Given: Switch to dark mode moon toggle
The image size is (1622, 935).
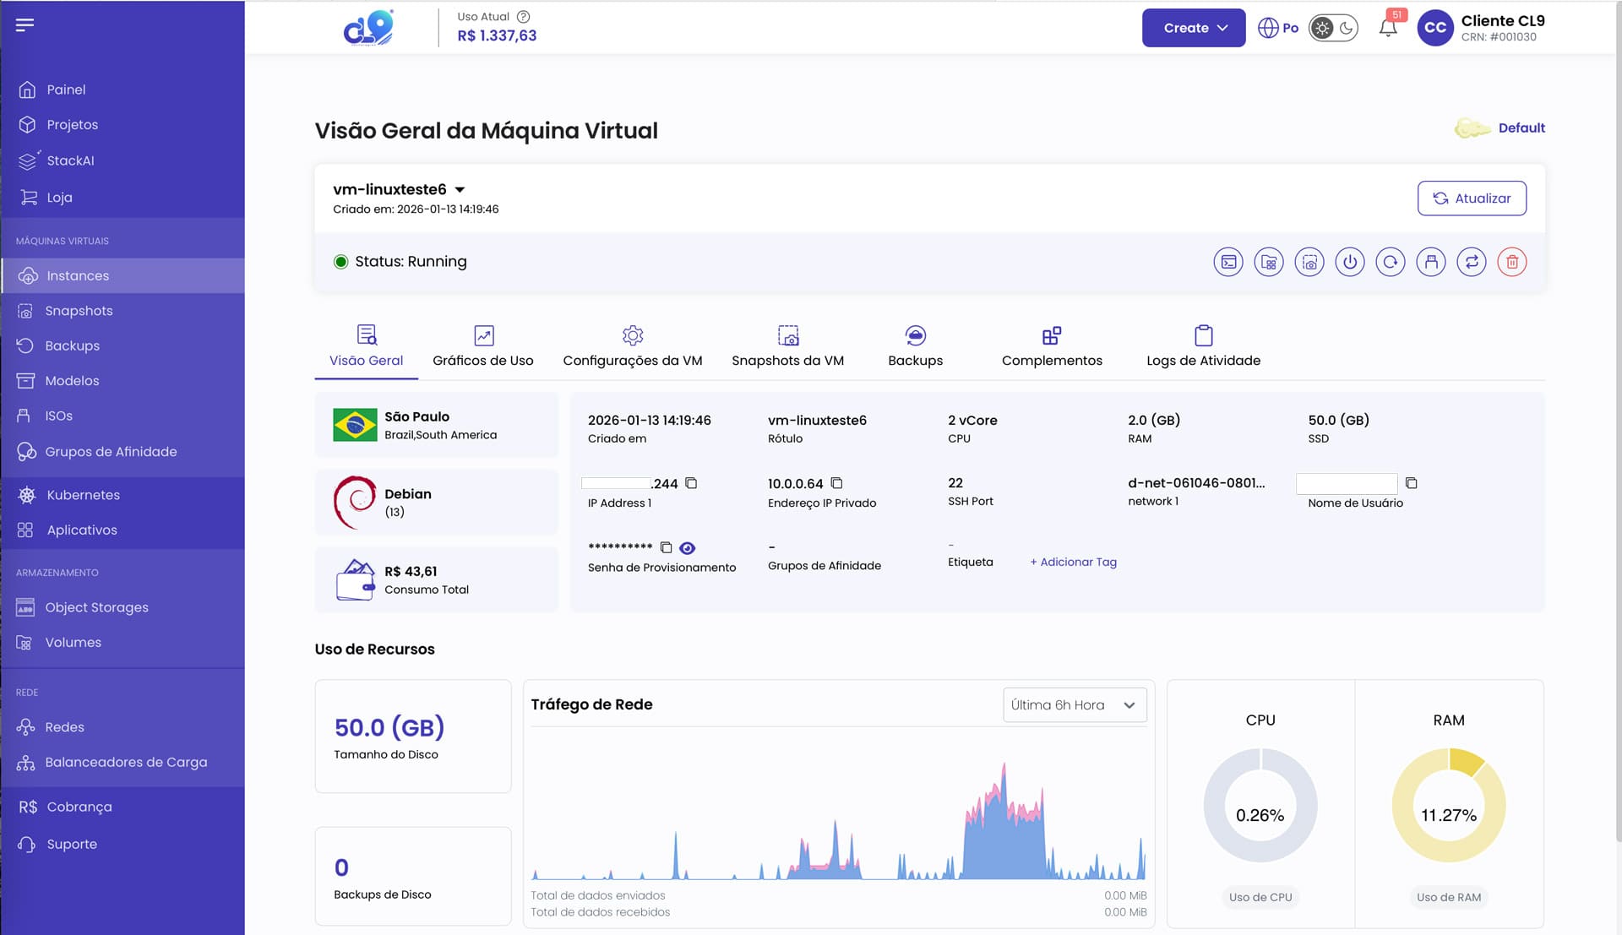Looking at the screenshot, I should (1347, 28).
